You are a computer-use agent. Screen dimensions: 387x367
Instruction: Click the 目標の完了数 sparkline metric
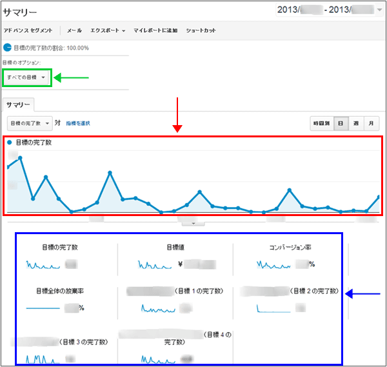pos(43,265)
